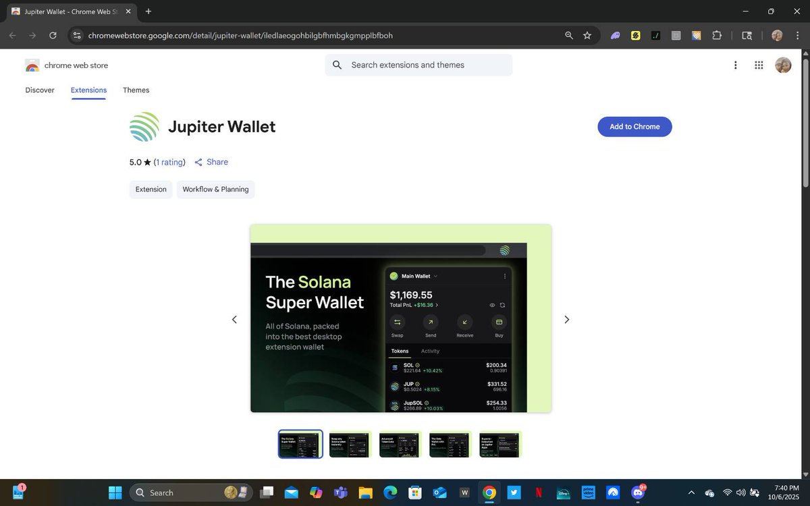
Task: Open web store three-dot options menu
Action: click(735, 65)
